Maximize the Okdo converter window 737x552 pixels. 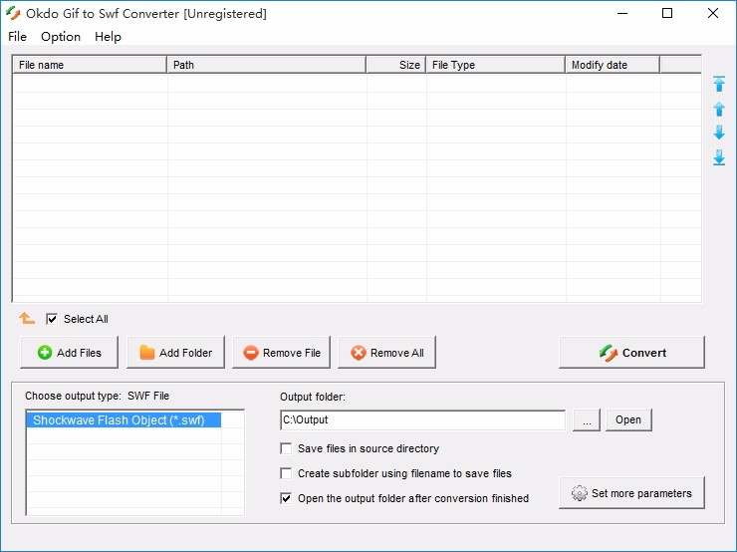click(667, 13)
